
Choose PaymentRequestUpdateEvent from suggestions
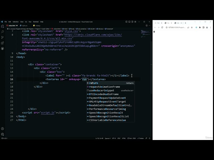(111, 98)
